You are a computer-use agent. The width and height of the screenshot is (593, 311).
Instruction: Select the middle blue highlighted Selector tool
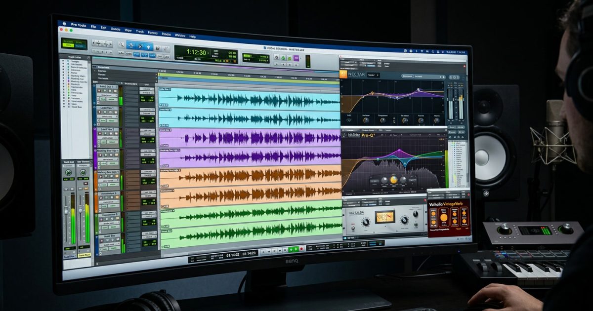pyautogui.click(x=139, y=46)
